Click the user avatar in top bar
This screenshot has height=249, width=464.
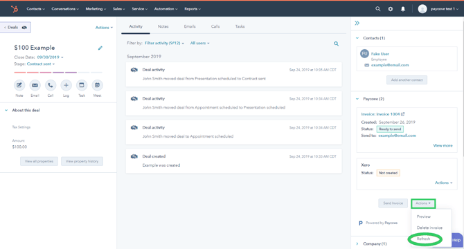422,9
